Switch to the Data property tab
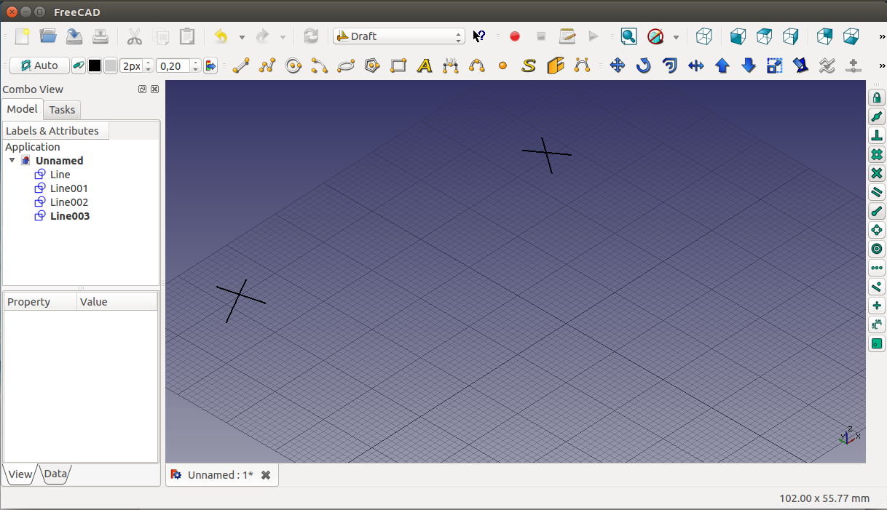Image resolution: width=887 pixels, height=510 pixels. [x=55, y=474]
